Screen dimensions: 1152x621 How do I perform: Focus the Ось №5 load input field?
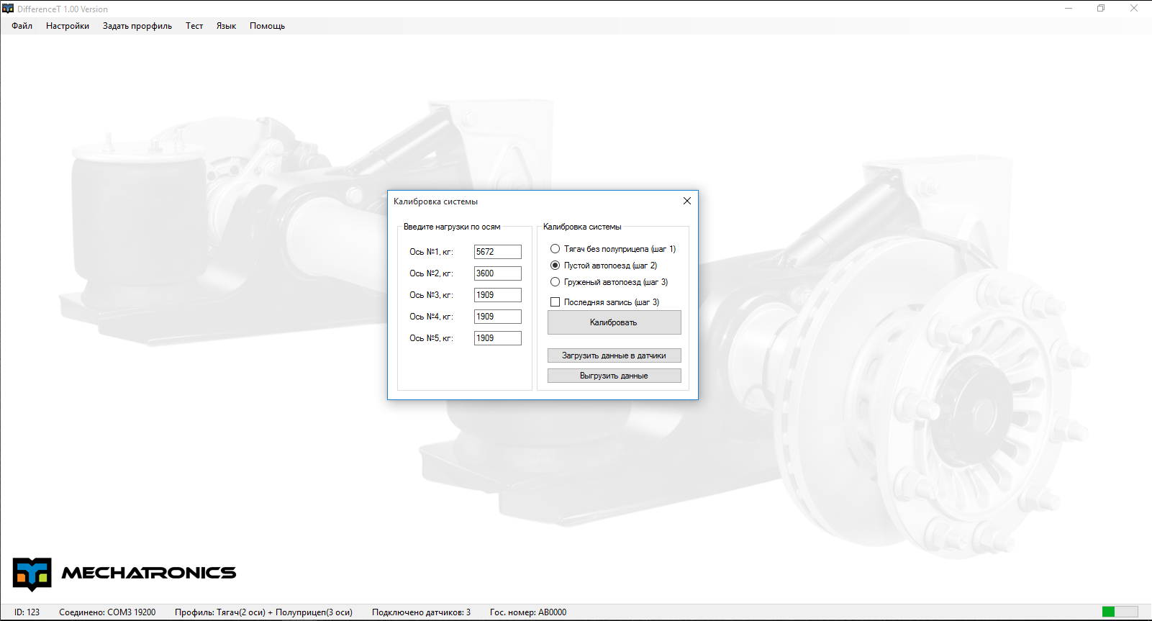tap(497, 338)
